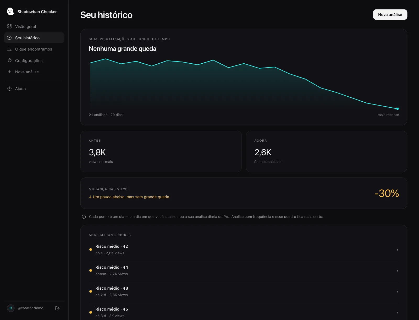Click the Agora 2,6K card
Image resolution: width=419 pixels, height=320 pixels.
pos(327,152)
